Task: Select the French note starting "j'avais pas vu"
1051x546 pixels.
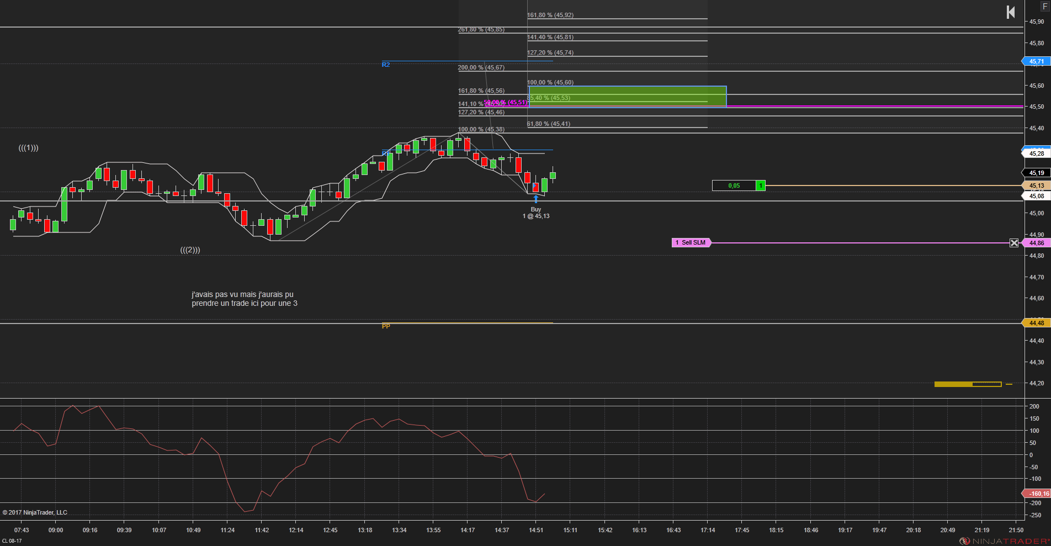Action: (245, 299)
